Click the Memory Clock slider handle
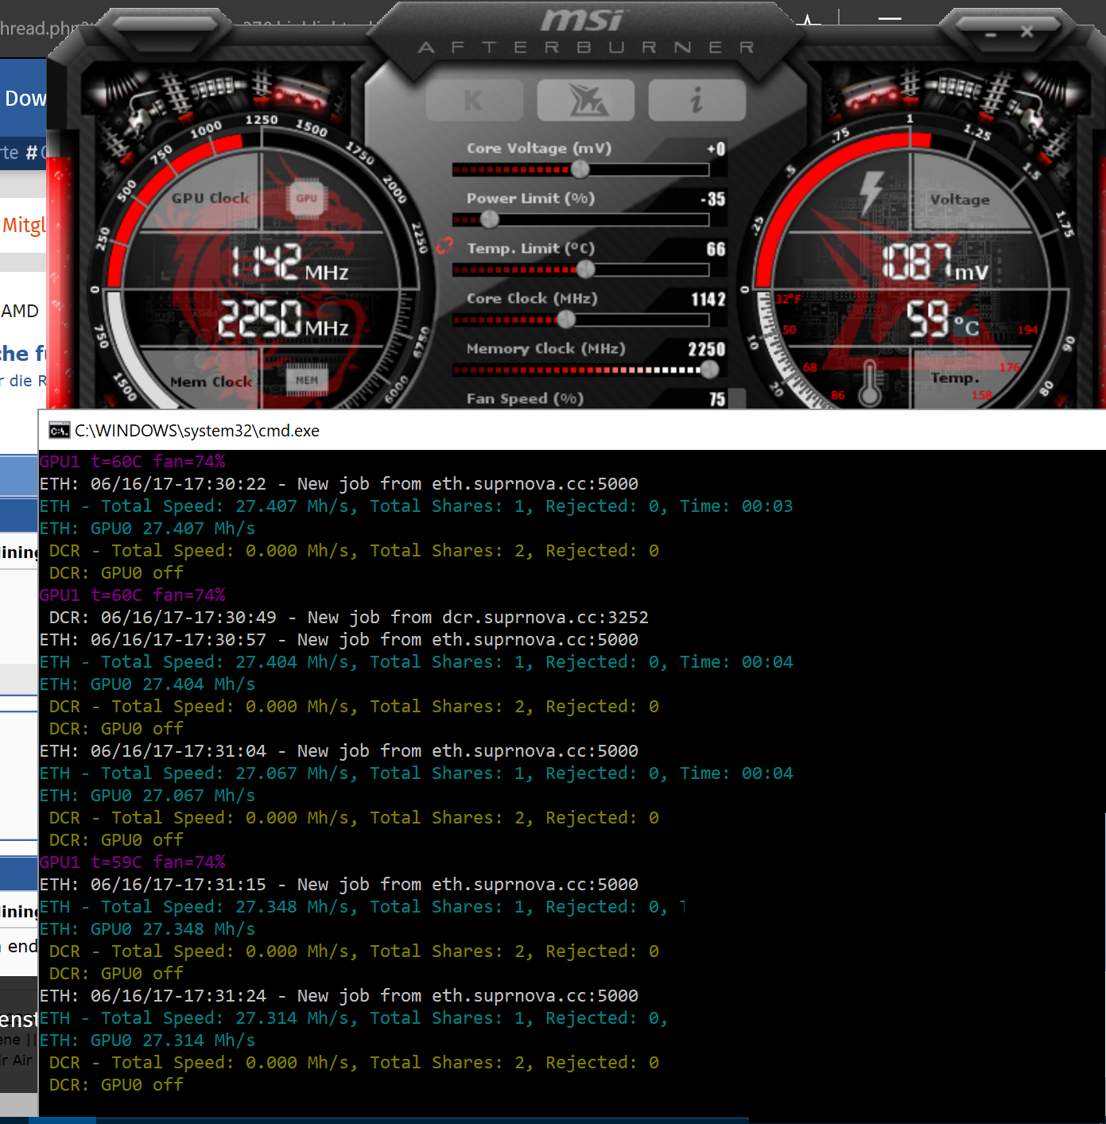1106x1124 pixels. pos(709,370)
